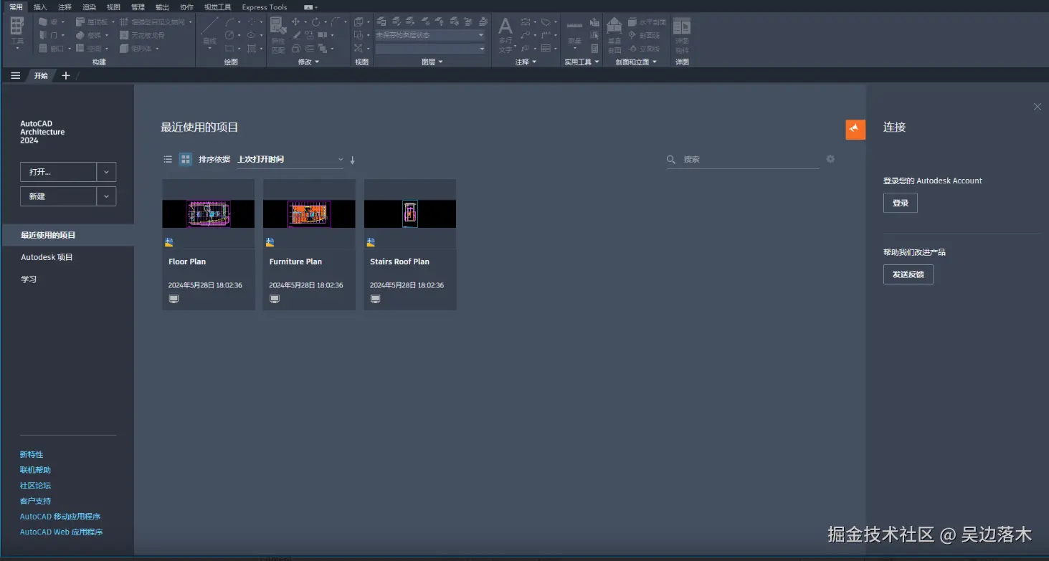
Task: Open the 未保存的图层状态 layer state dropdown
Action: tap(430, 35)
